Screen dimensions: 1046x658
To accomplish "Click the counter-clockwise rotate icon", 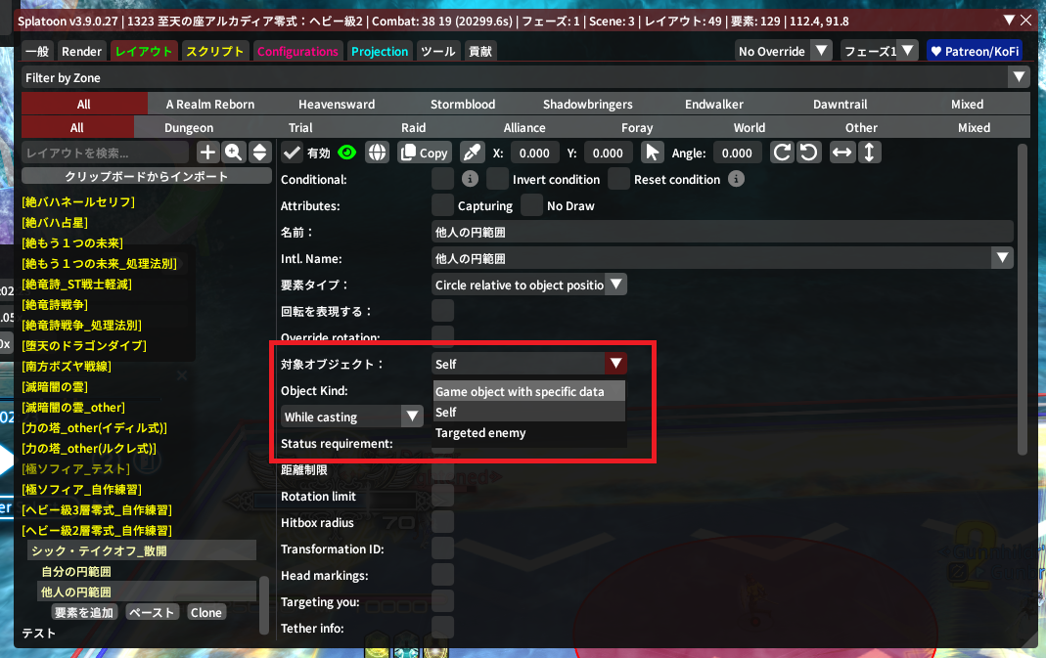I will (808, 153).
